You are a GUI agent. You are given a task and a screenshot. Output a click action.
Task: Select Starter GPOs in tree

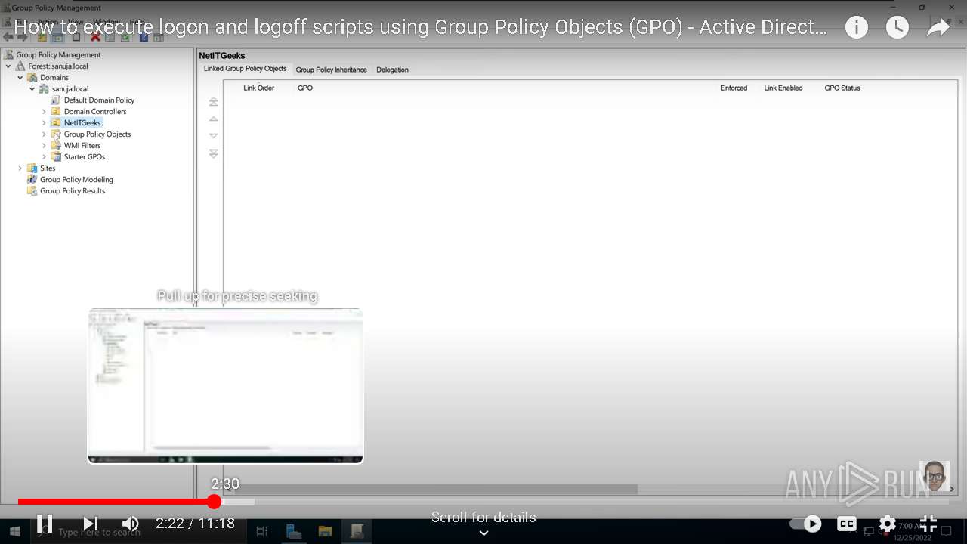pyautogui.click(x=85, y=156)
